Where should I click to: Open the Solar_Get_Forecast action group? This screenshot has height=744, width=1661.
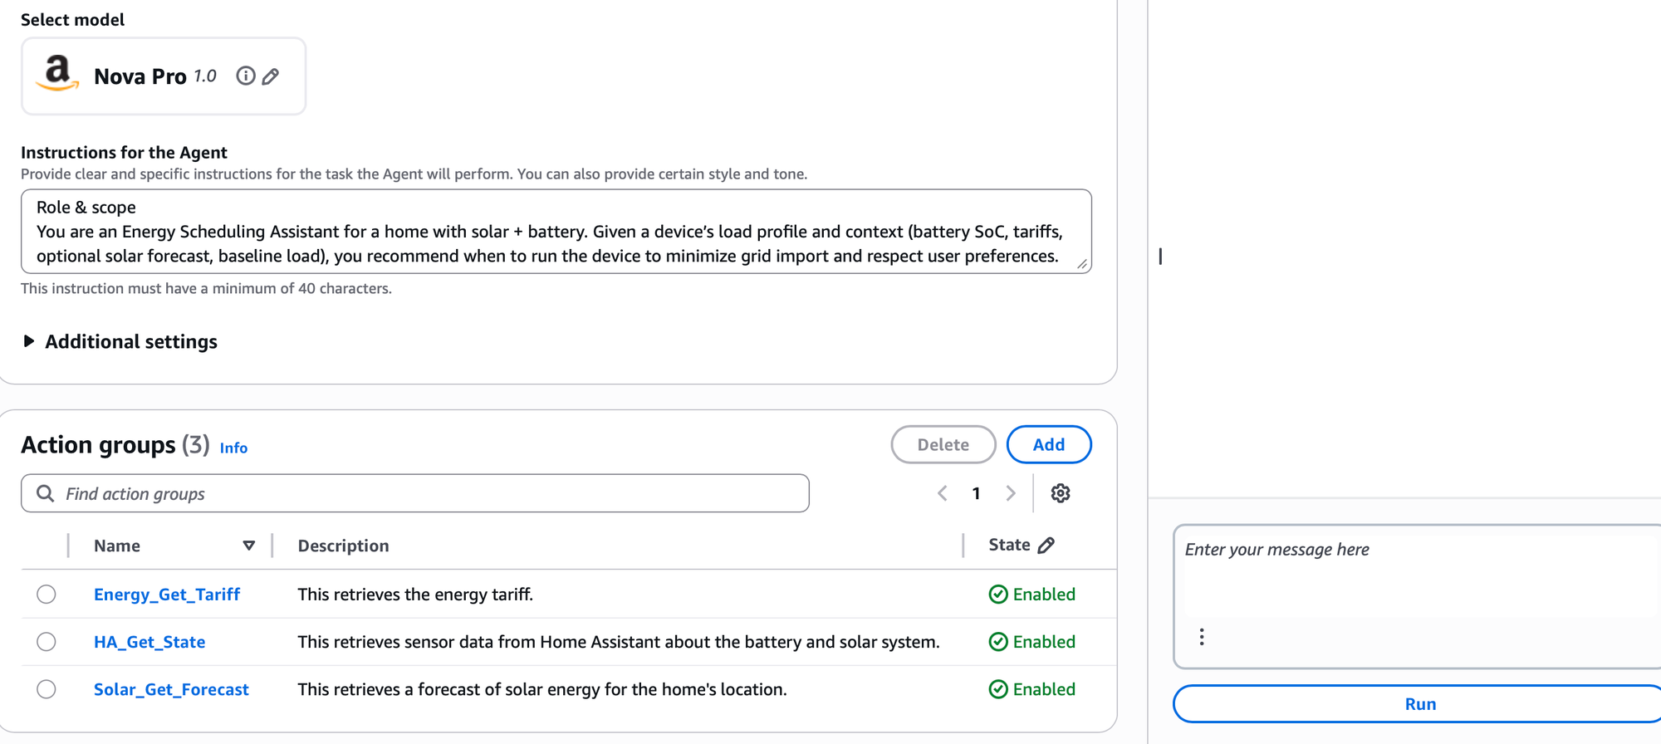click(x=171, y=688)
